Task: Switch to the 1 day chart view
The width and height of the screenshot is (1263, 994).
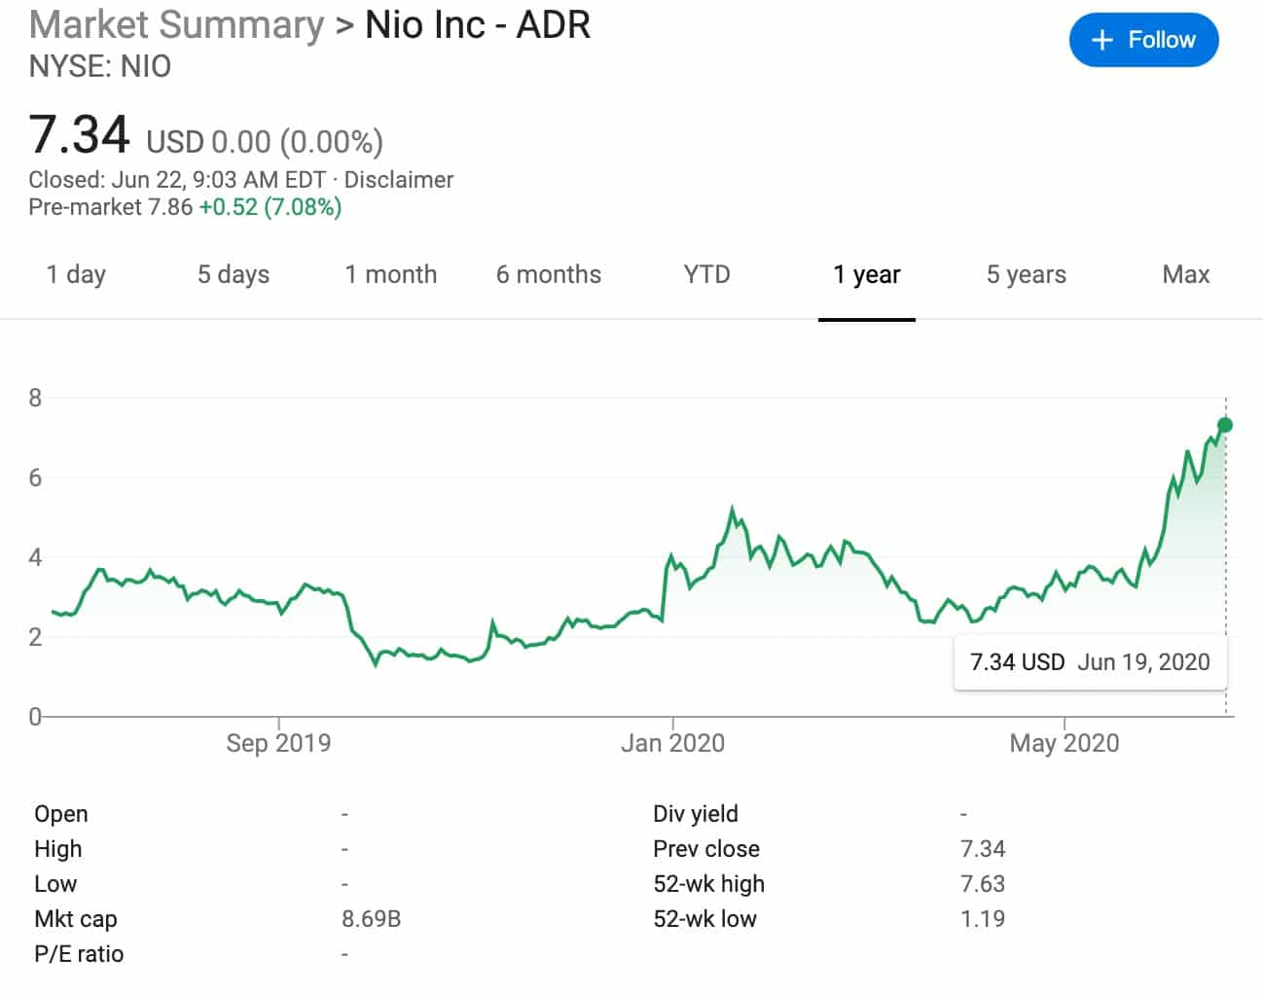Action: pyautogui.click(x=75, y=275)
